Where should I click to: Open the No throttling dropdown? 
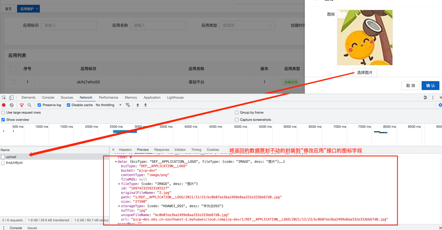108,105
